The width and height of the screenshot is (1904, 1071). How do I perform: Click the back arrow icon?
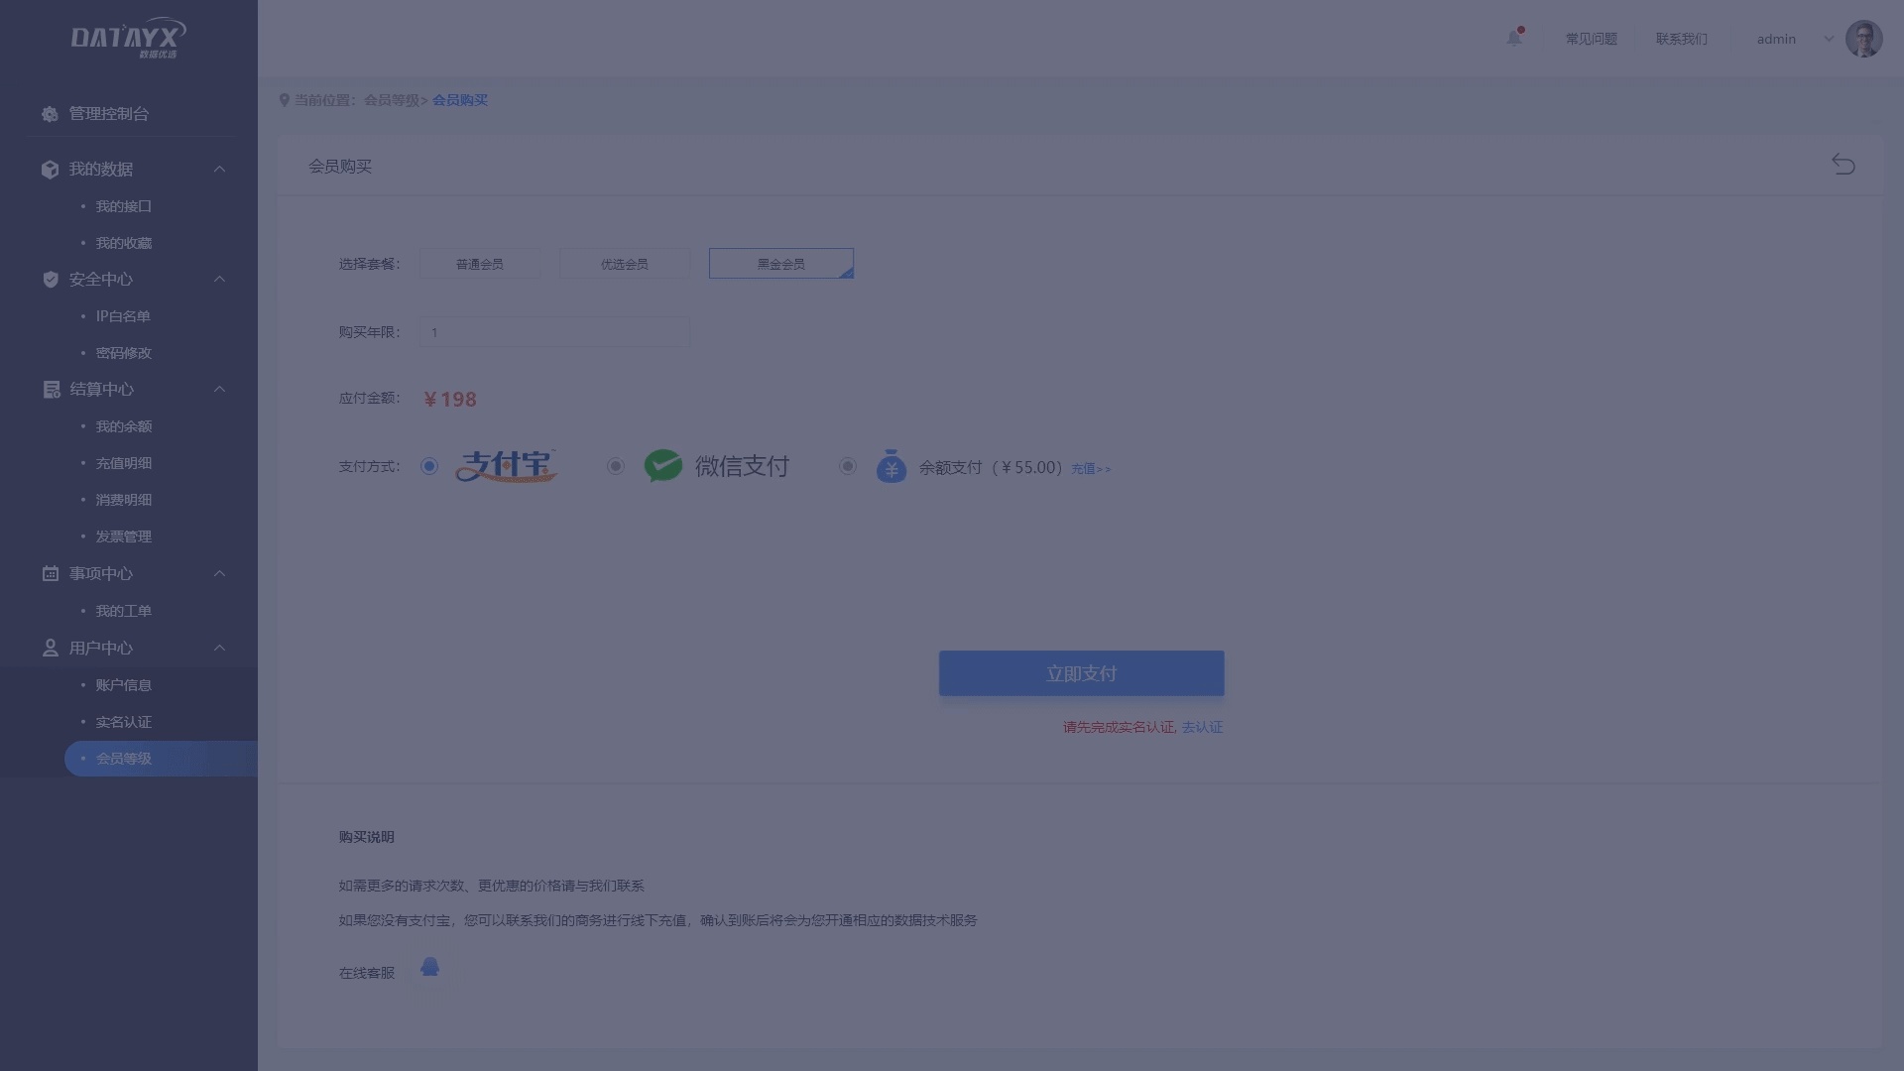1843,165
